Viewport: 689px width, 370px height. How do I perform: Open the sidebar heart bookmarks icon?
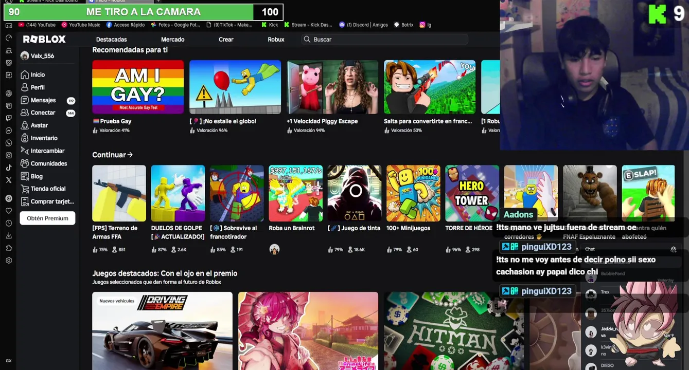coord(9,210)
